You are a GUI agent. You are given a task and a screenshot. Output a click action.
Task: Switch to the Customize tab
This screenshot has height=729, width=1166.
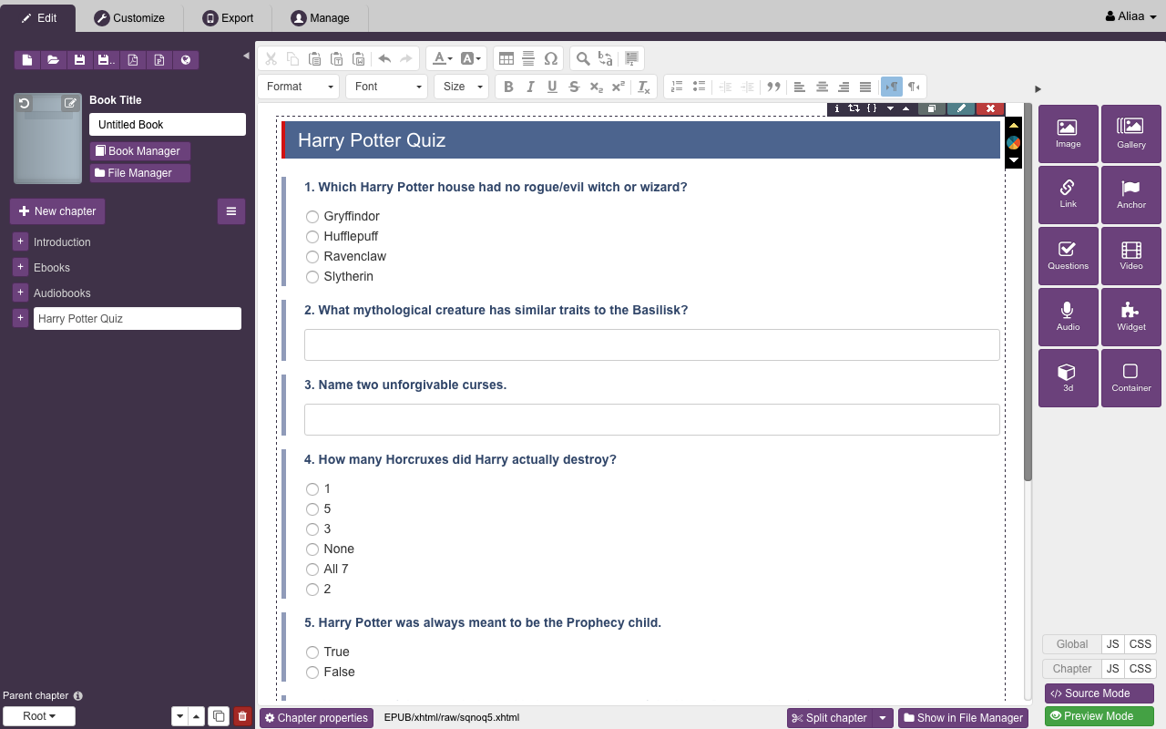(x=129, y=18)
